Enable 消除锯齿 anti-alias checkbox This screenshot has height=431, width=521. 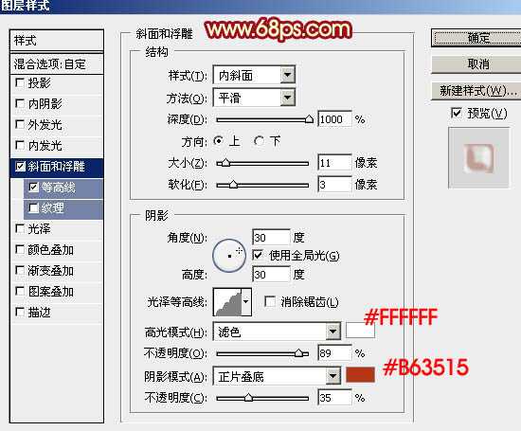coord(270,302)
